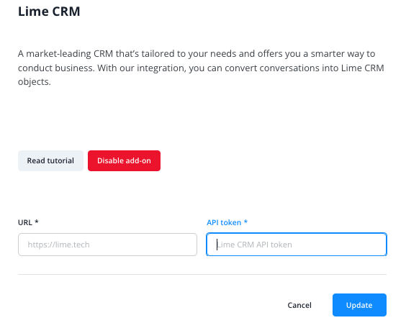Click the 'conduct business' text in the description
Screen dimensions: 406x328
(56, 68)
